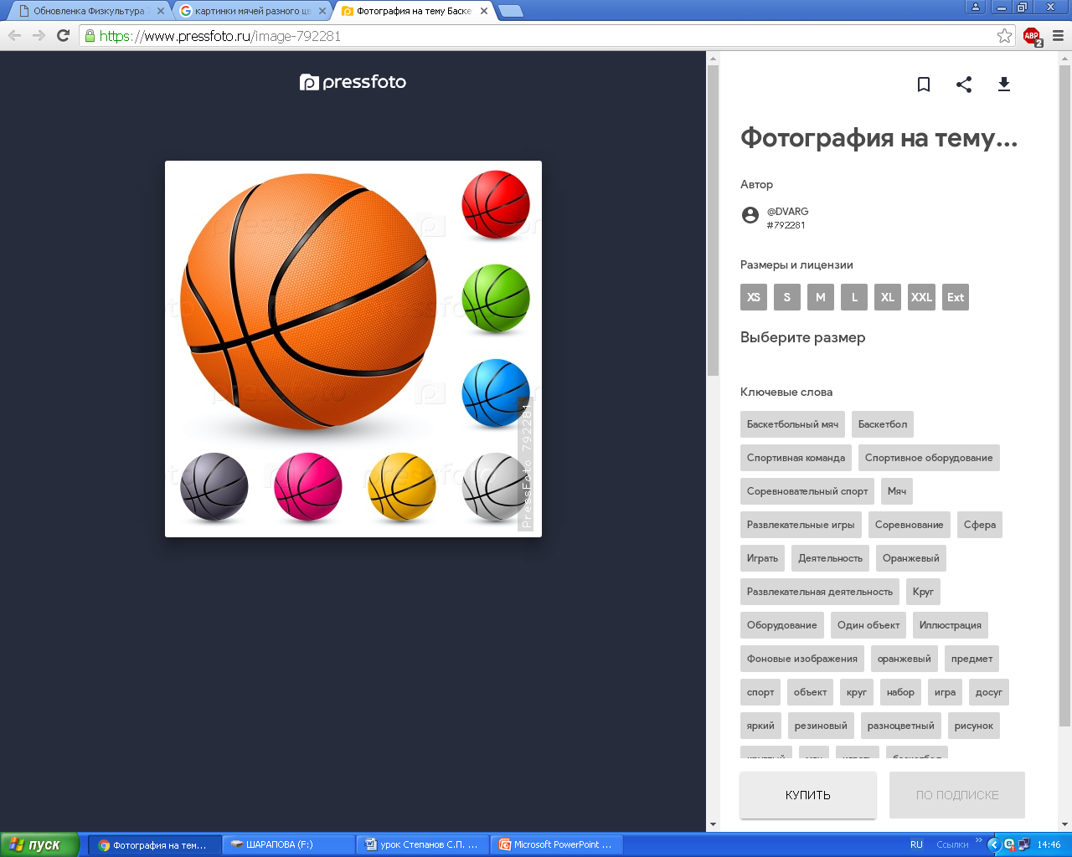The image size is (1072, 857).
Task: Click the 'Иллюстрация' keyword tag
Action: click(x=951, y=625)
